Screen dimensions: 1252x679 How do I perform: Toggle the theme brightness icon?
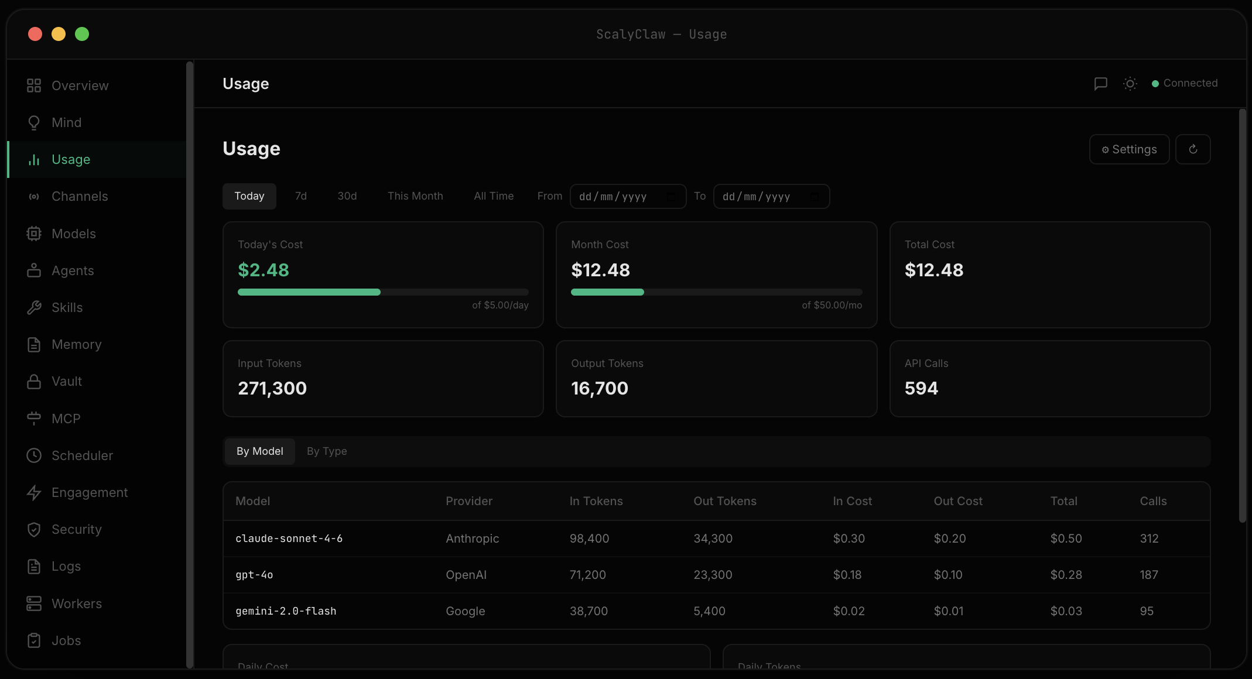coord(1130,84)
